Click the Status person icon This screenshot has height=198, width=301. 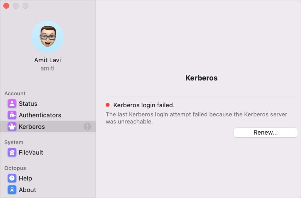pyautogui.click(x=12, y=103)
